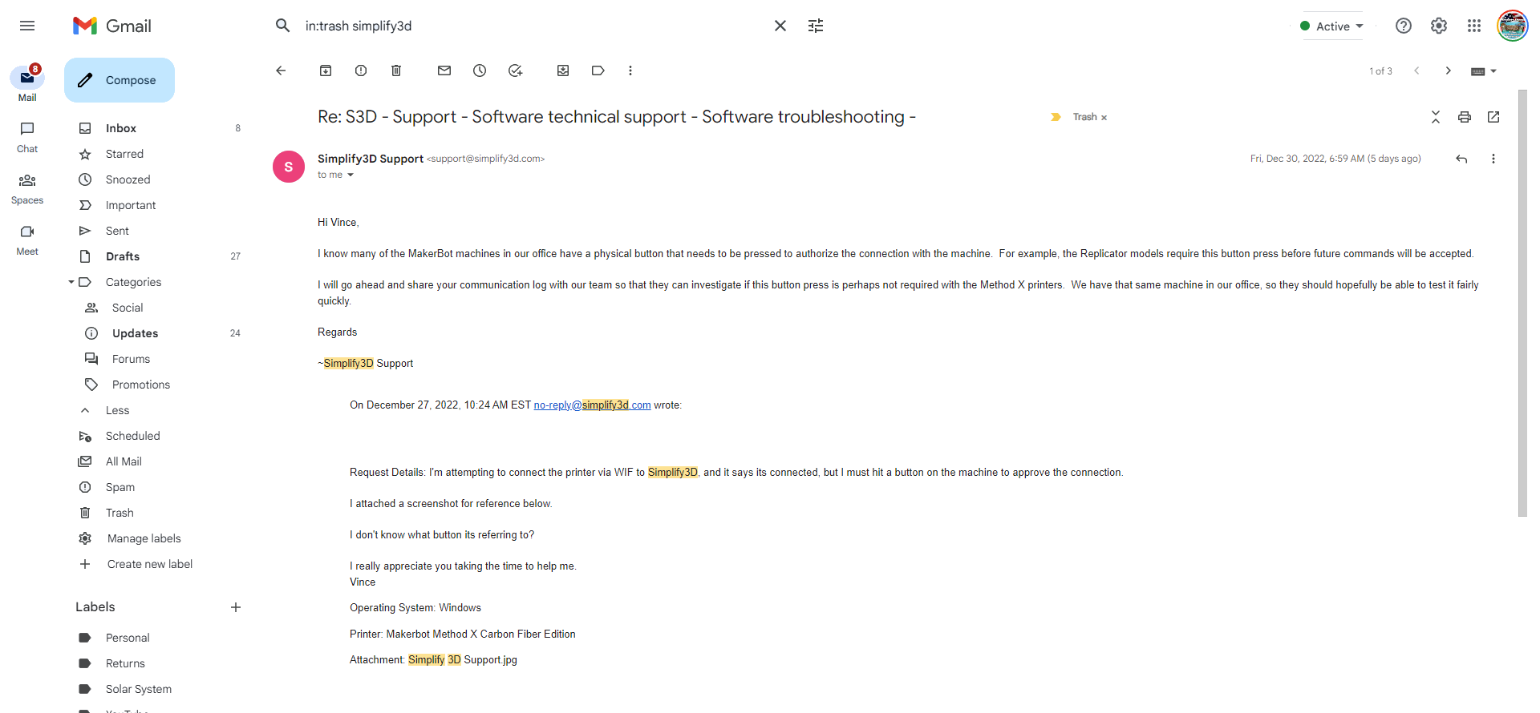Remove the Trash label from conversation

(1104, 118)
